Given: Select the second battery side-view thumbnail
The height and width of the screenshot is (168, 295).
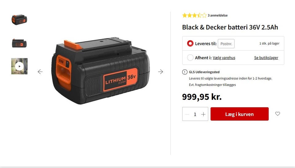Looking at the screenshot, I should 19,43.
